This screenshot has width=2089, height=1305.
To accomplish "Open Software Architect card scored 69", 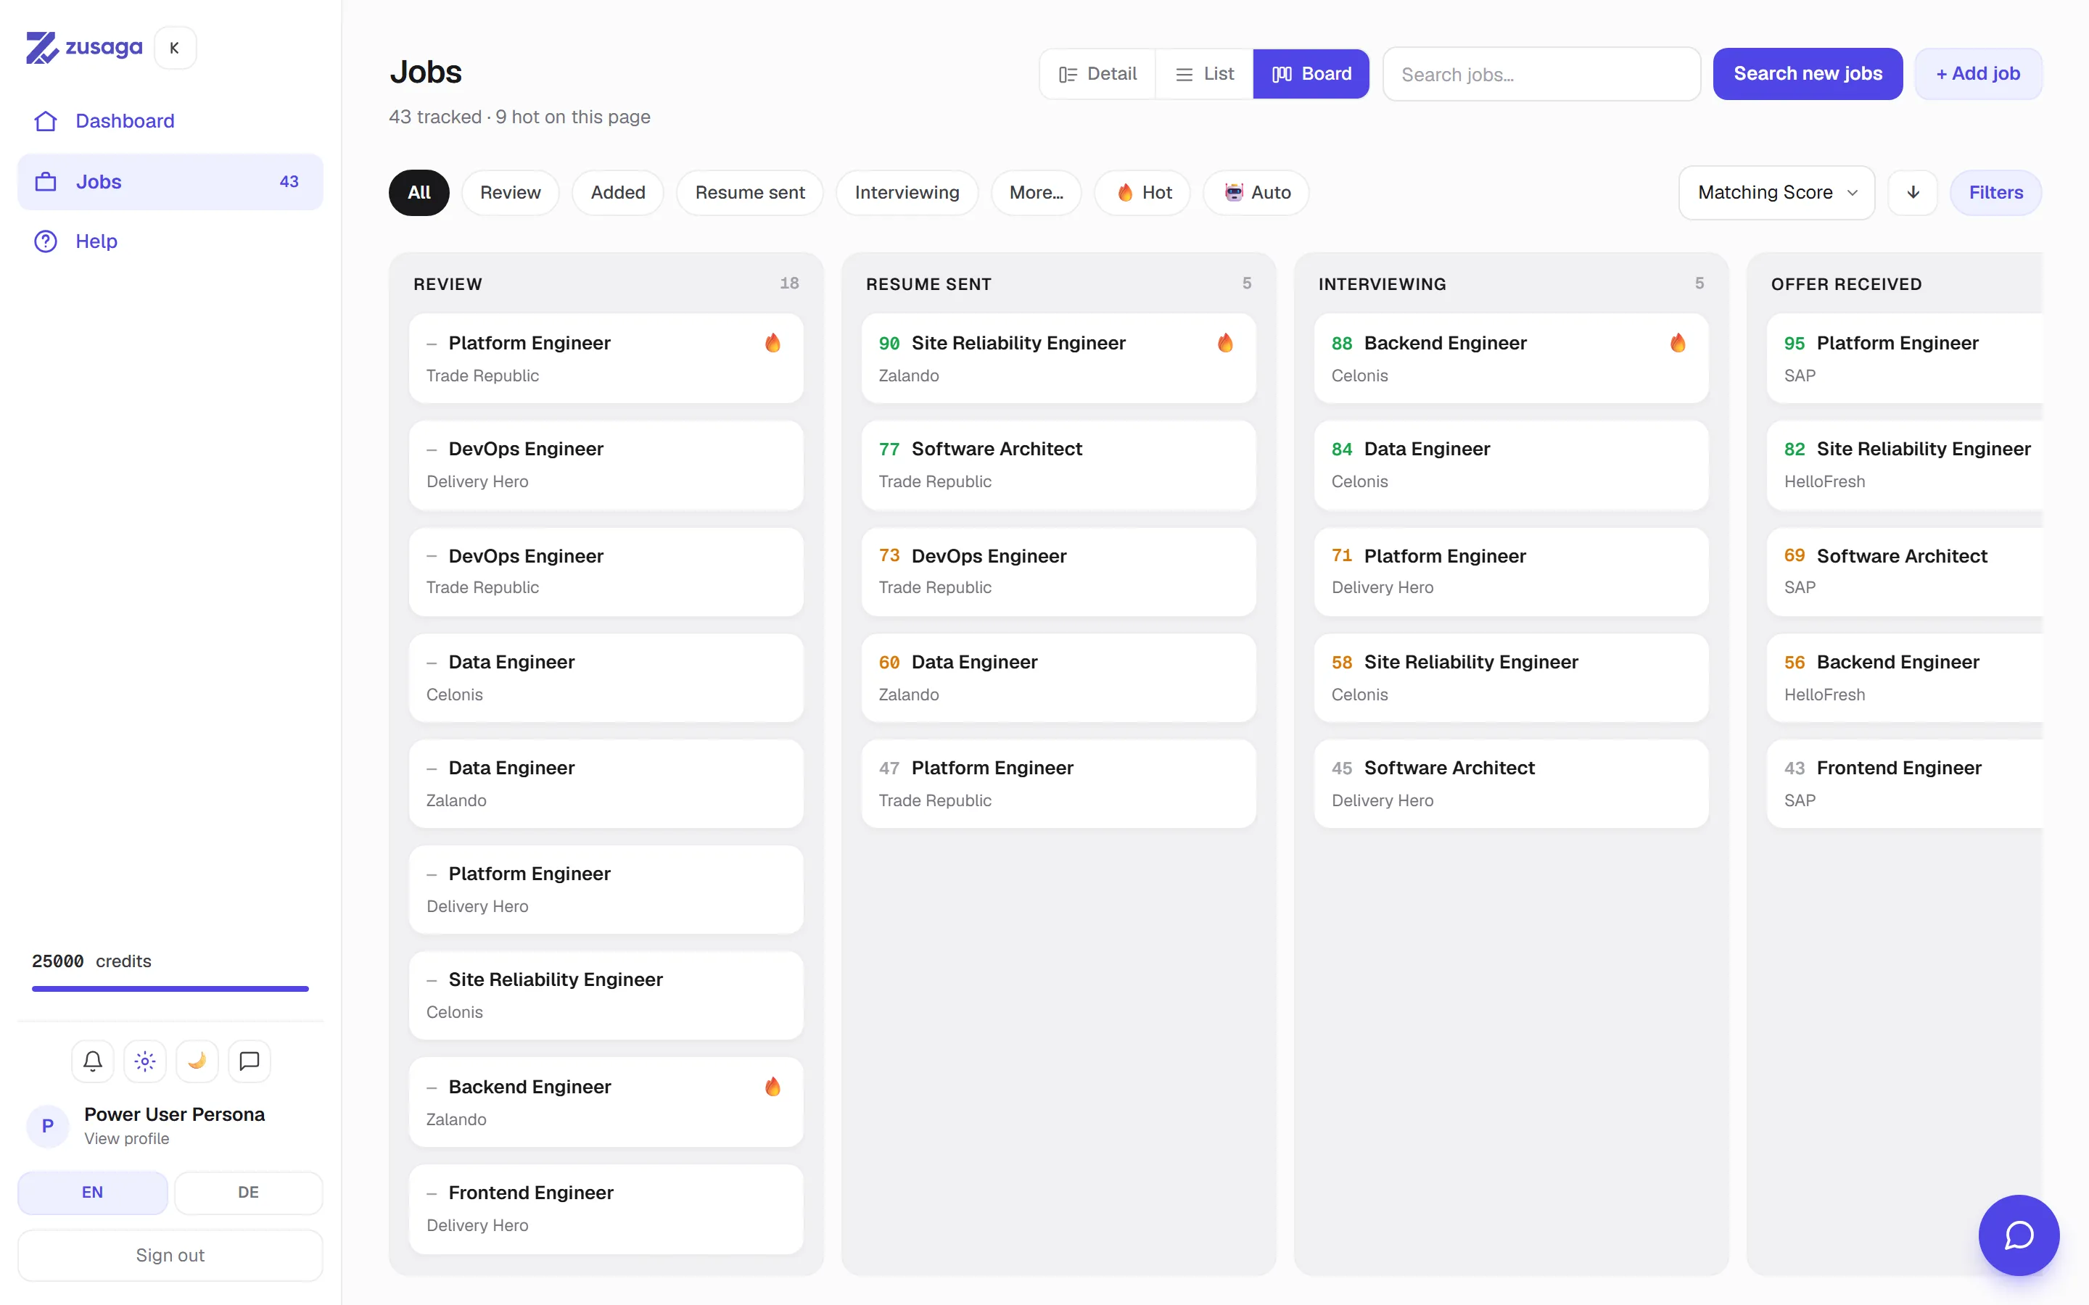I will (x=1904, y=571).
